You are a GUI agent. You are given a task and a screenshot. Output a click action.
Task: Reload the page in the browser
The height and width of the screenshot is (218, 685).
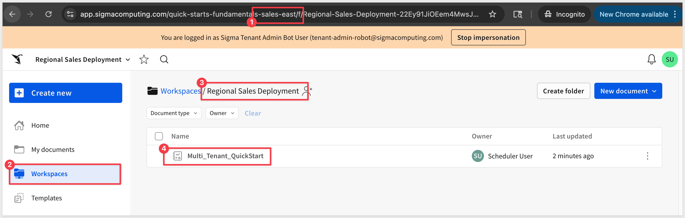[x=48, y=14]
